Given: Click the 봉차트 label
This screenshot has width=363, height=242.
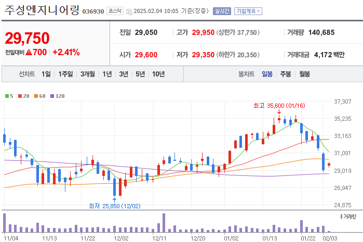Looking at the screenshot, I should click(247, 74).
